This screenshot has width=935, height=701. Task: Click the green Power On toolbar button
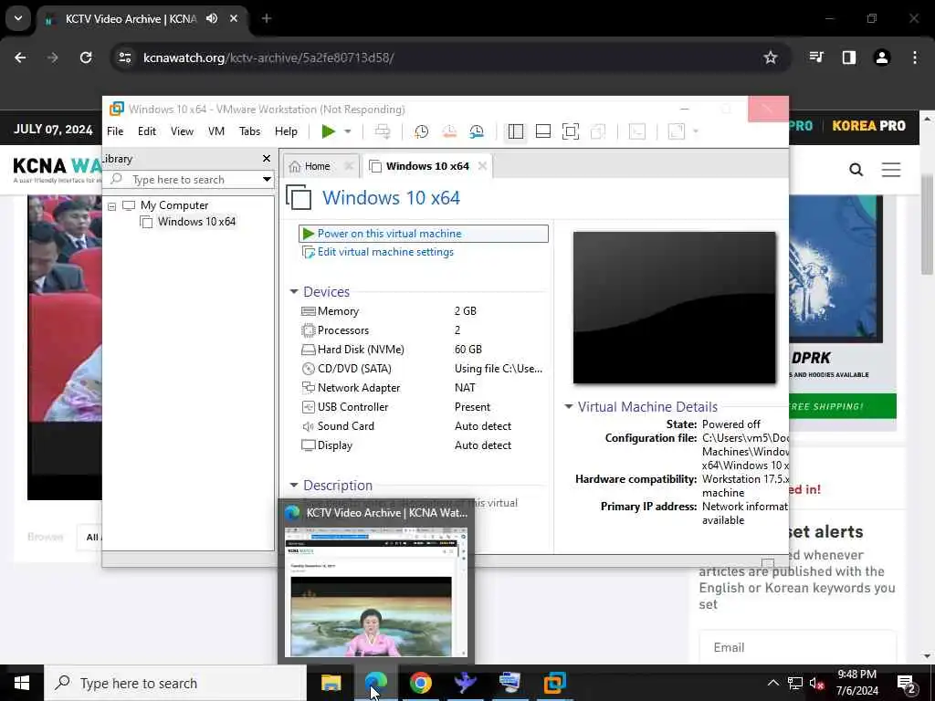(x=328, y=131)
